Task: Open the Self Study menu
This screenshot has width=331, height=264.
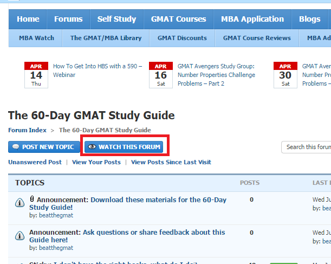Action: 116,19
